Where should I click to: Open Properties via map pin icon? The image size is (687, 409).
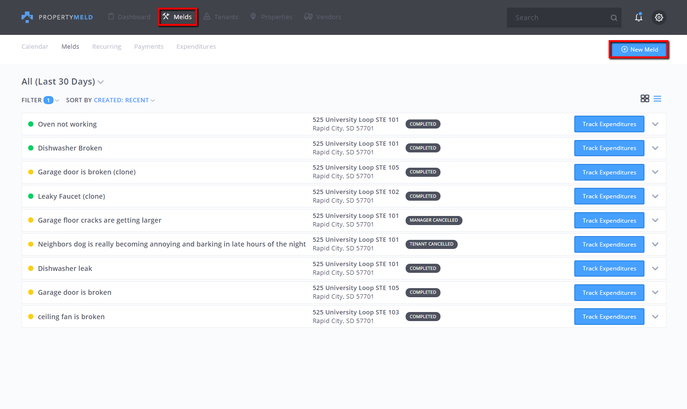[253, 17]
